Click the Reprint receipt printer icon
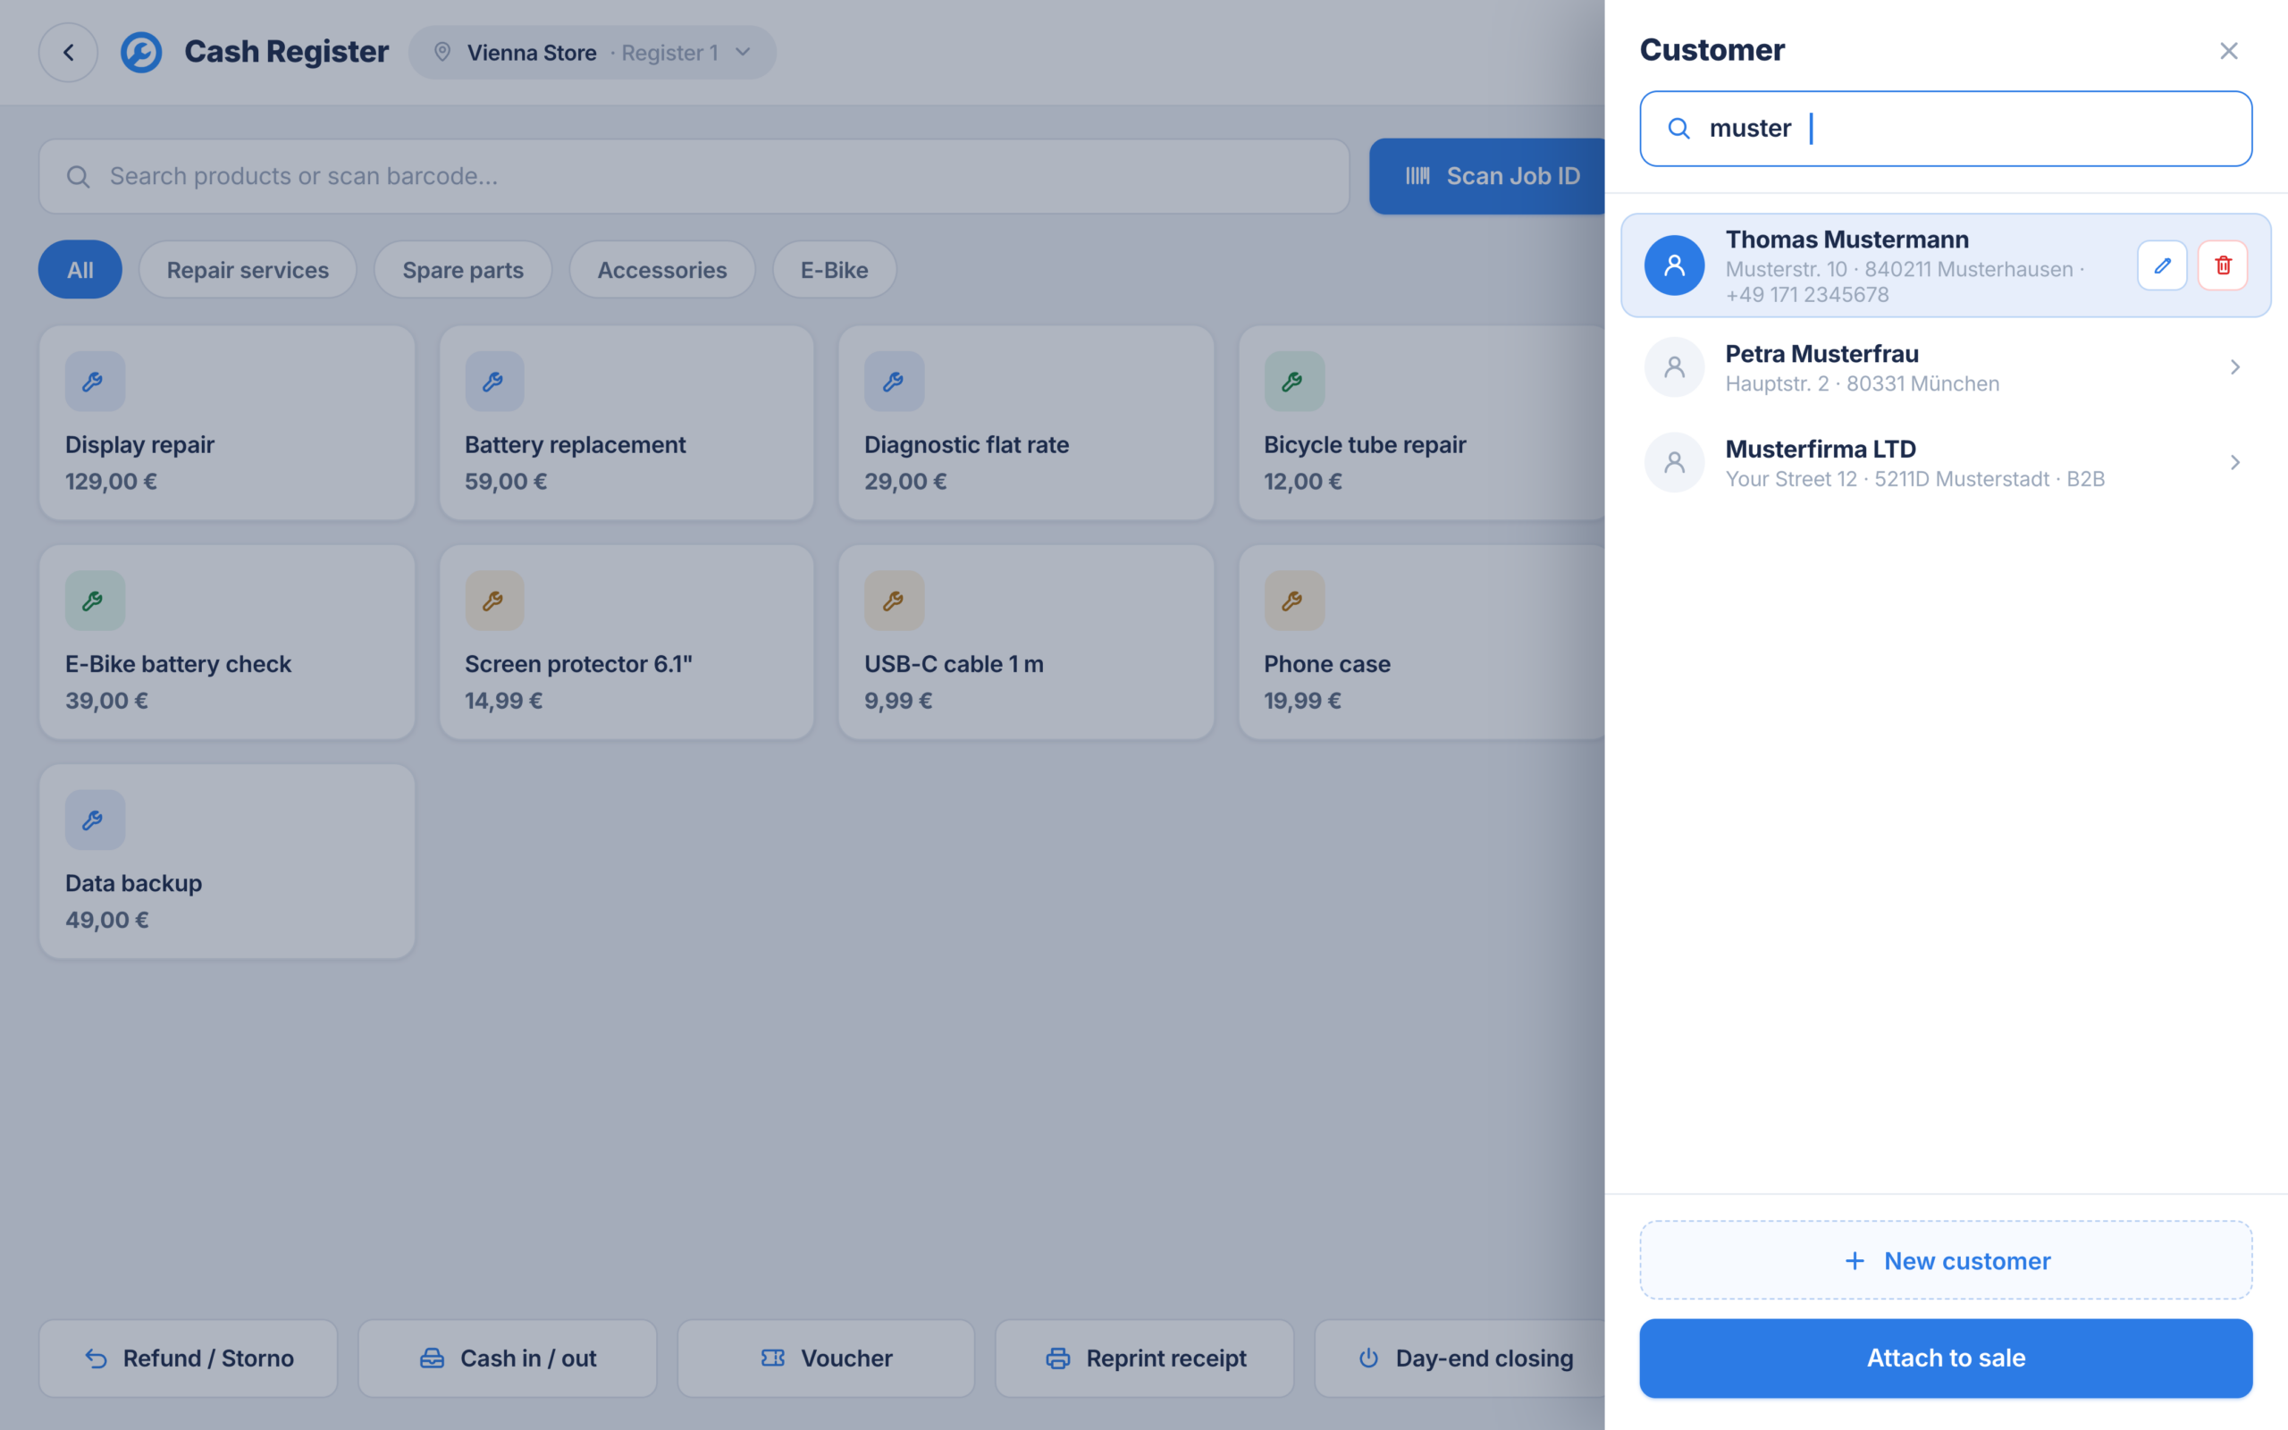Viewport: 2288px width, 1430px height. [x=1058, y=1358]
